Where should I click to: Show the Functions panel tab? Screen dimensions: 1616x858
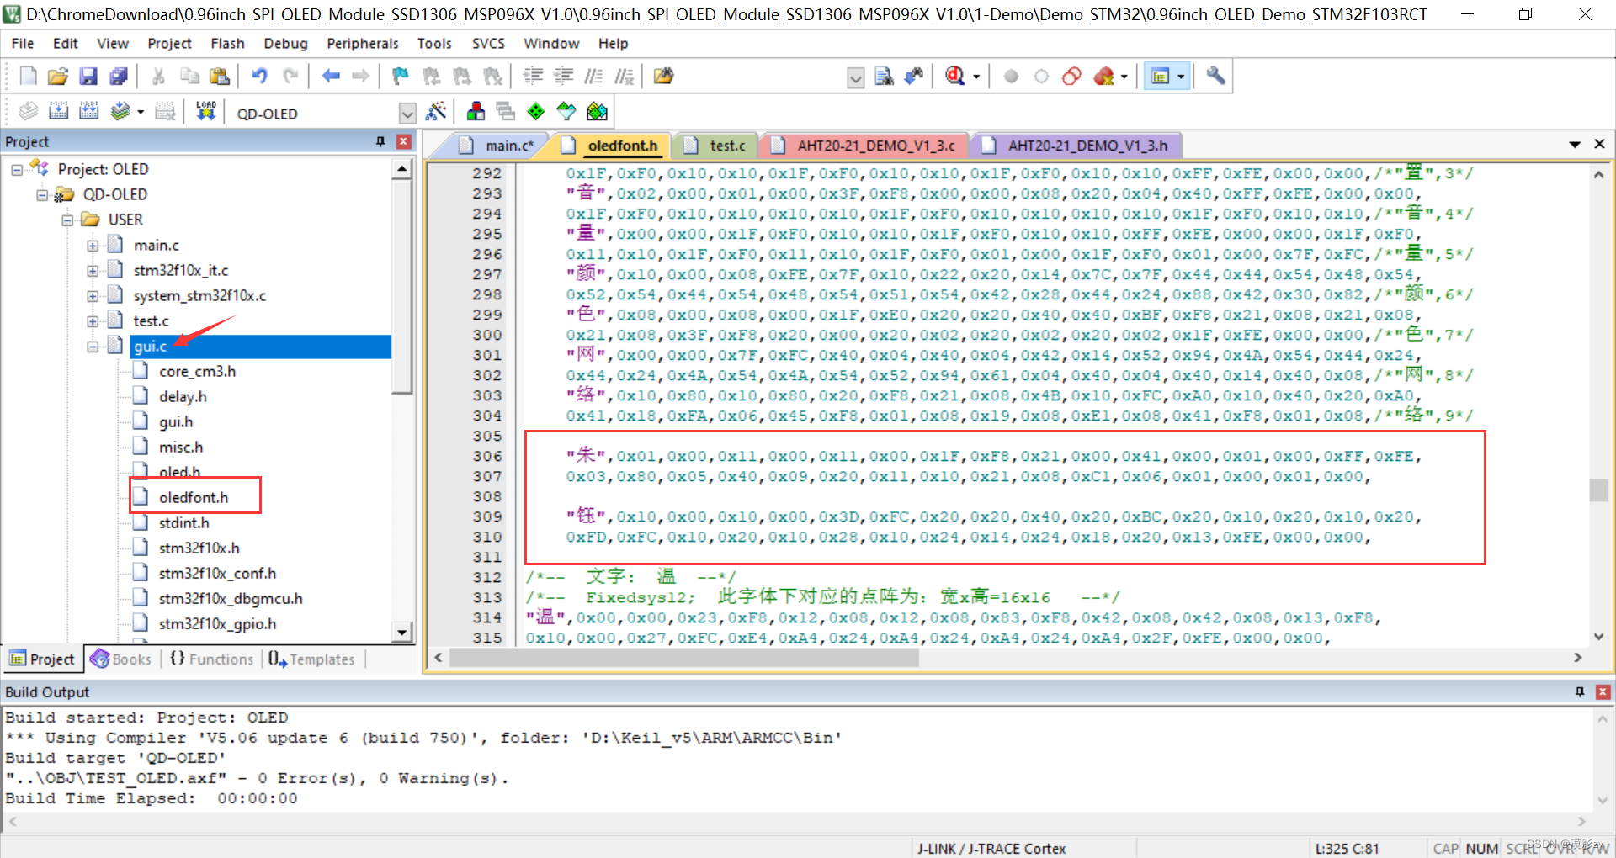click(x=212, y=659)
